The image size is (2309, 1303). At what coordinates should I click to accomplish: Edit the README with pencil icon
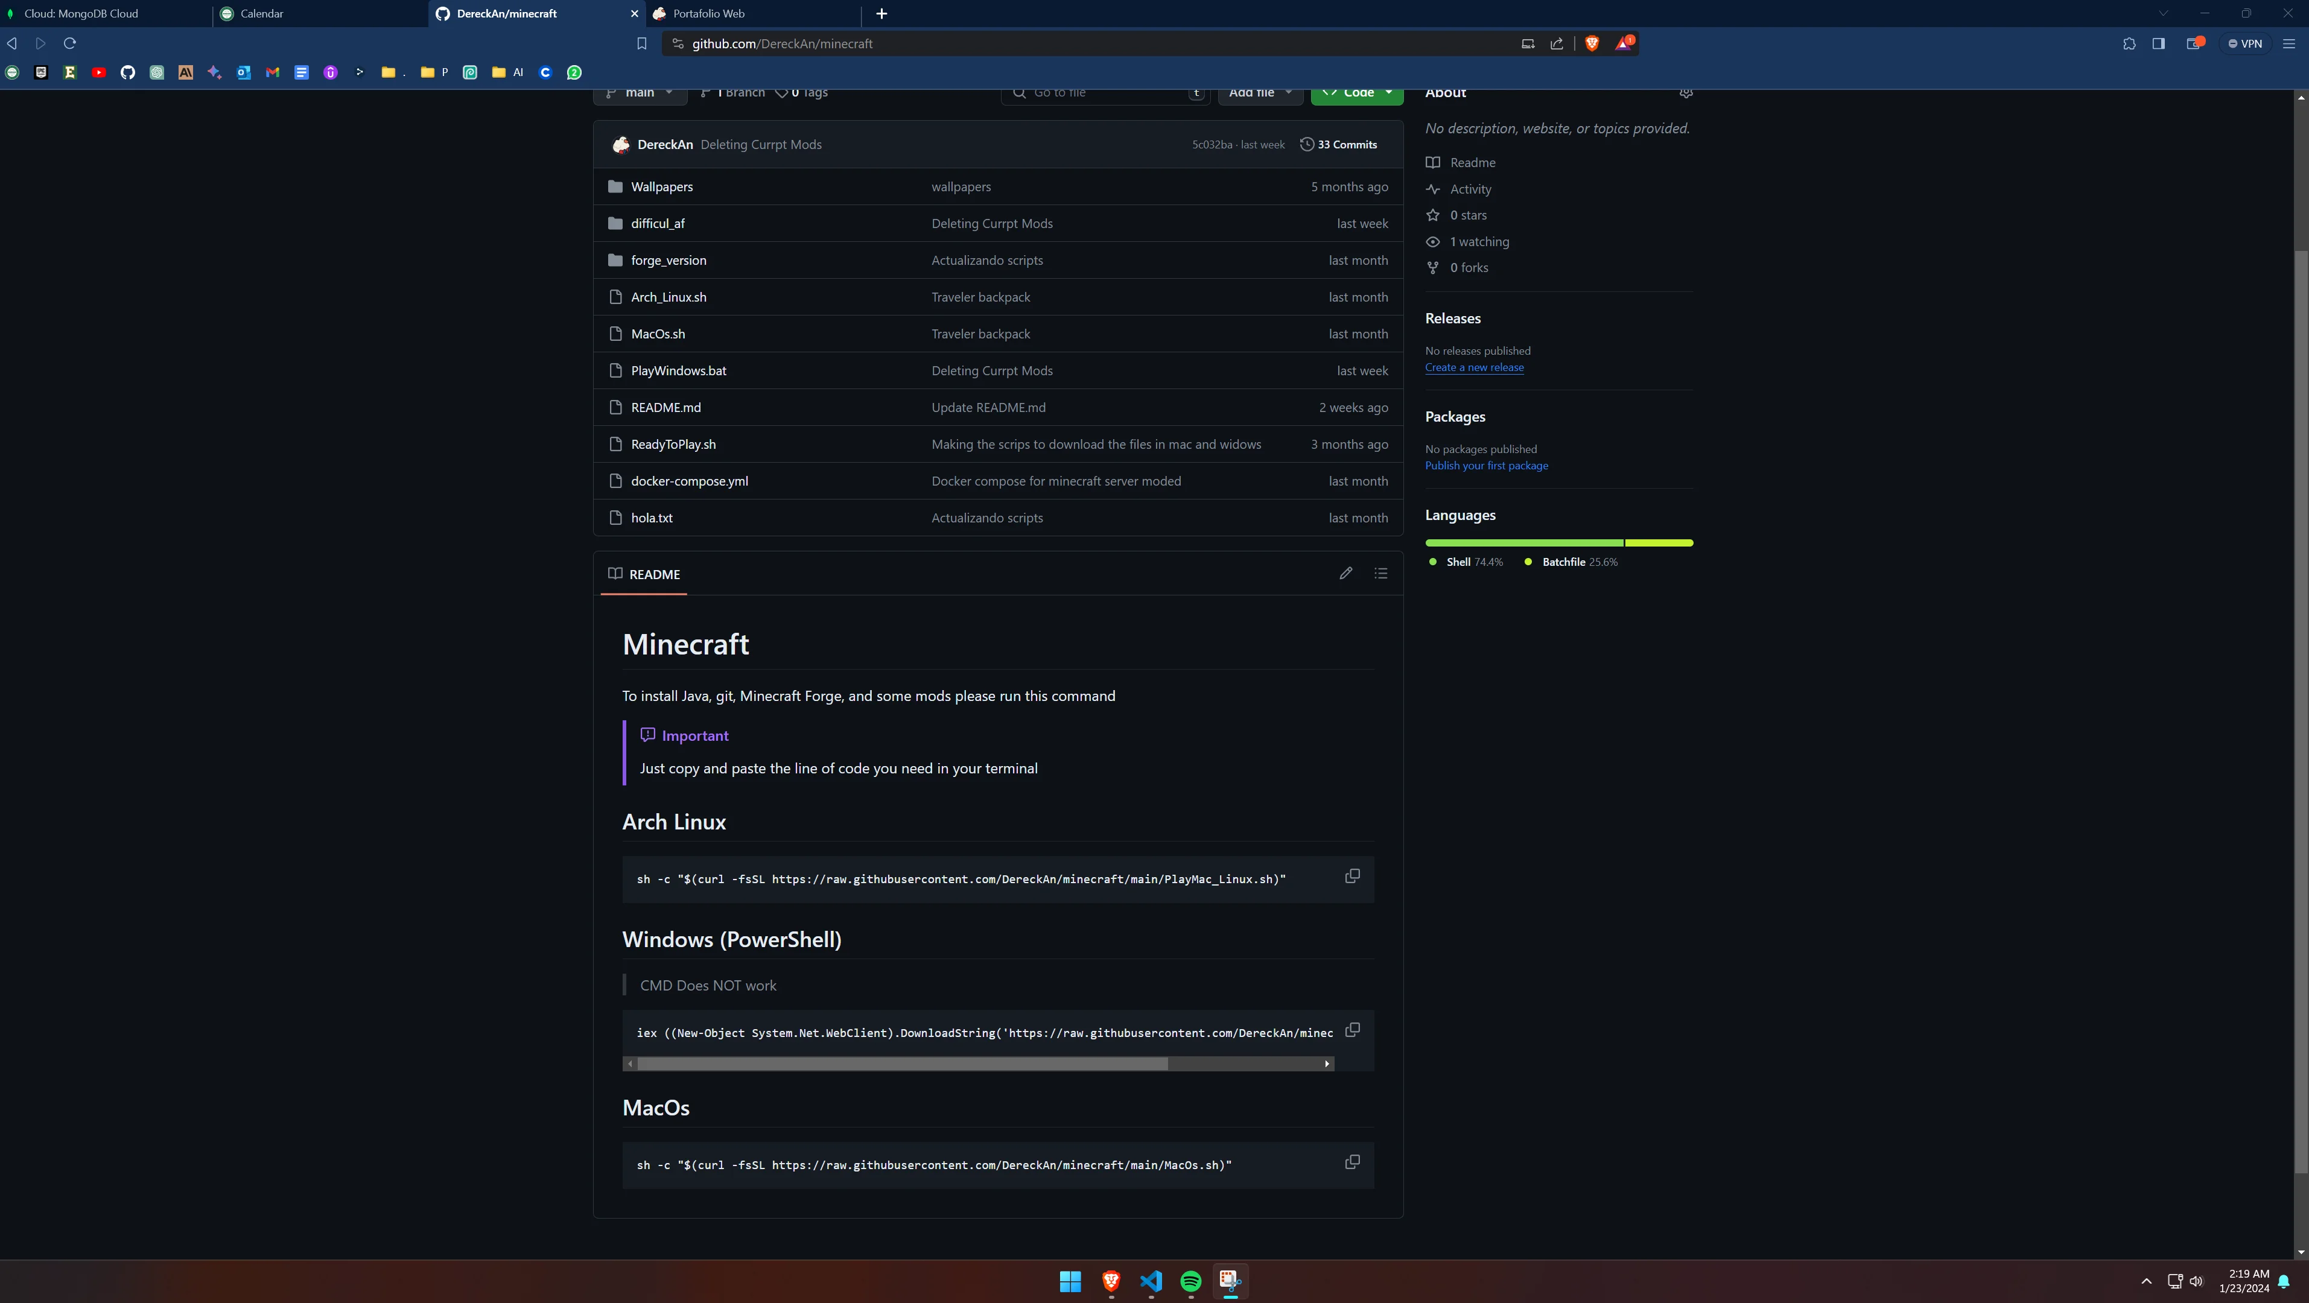1345,574
